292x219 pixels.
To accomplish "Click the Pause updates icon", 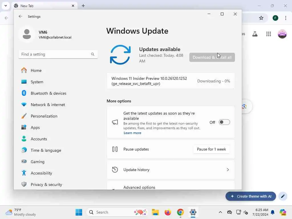I will [x=115, y=149].
